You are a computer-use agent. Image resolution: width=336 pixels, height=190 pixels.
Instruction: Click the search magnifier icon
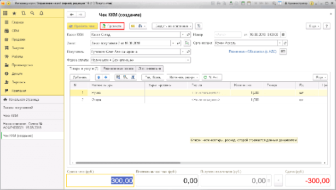[x=32, y=13]
